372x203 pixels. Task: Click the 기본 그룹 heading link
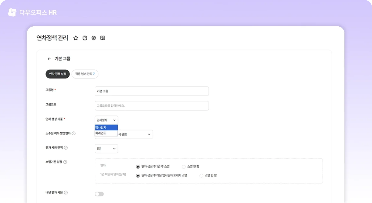pos(63,59)
